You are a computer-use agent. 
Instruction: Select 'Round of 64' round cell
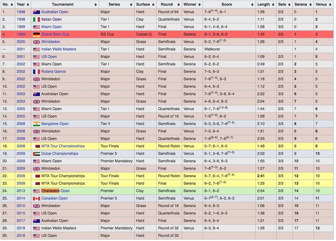coord(168,12)
